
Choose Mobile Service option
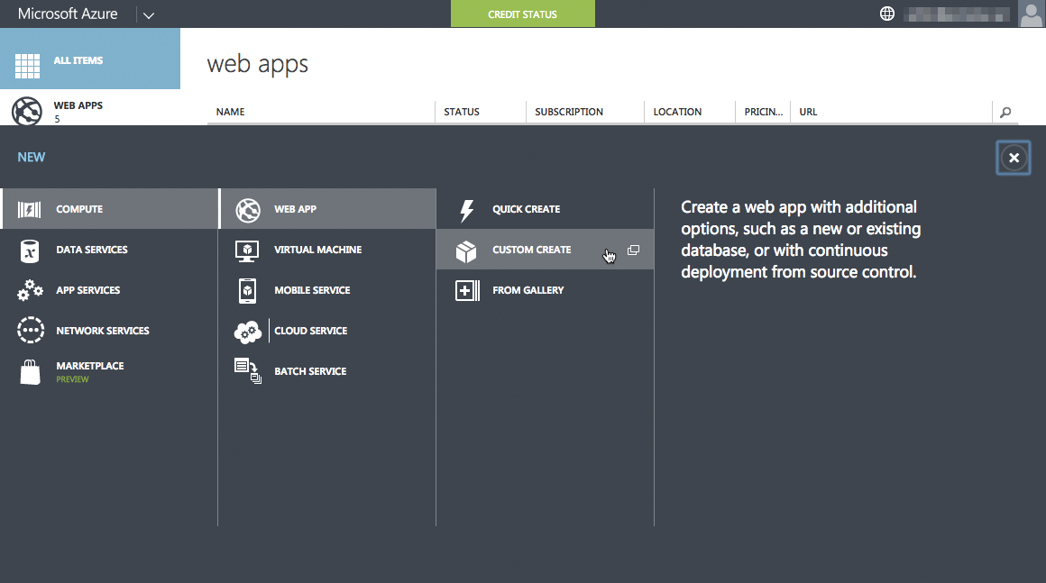click(x=327, y=290)
